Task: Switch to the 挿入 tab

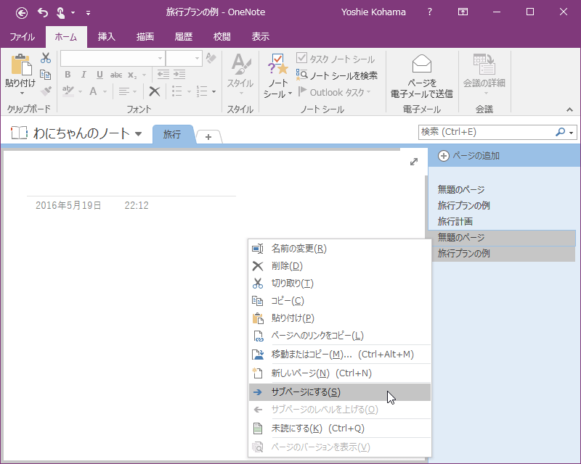Action: pos(106,37)
